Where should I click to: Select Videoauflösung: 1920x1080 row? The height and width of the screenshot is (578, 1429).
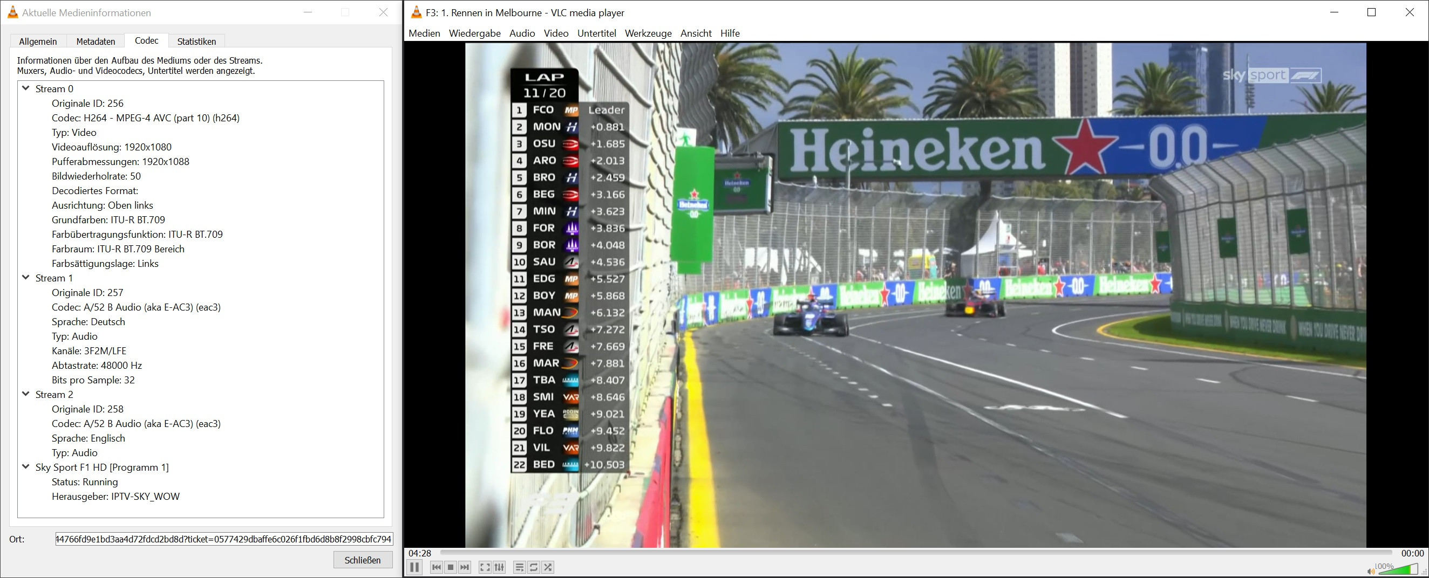(x=112, y=147)
